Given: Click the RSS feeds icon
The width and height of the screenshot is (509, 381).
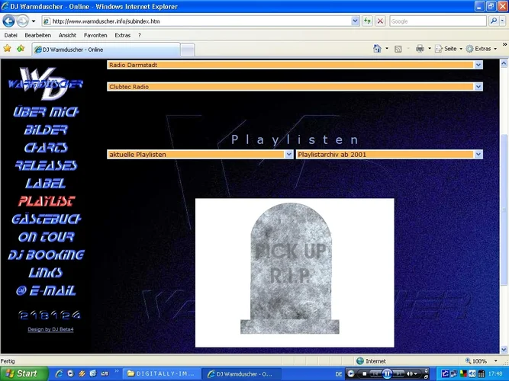Looking at the screenshot, I should click(398, 49).
